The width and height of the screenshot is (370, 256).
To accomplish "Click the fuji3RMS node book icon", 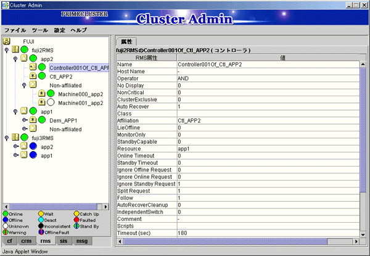I will [15, 138].
